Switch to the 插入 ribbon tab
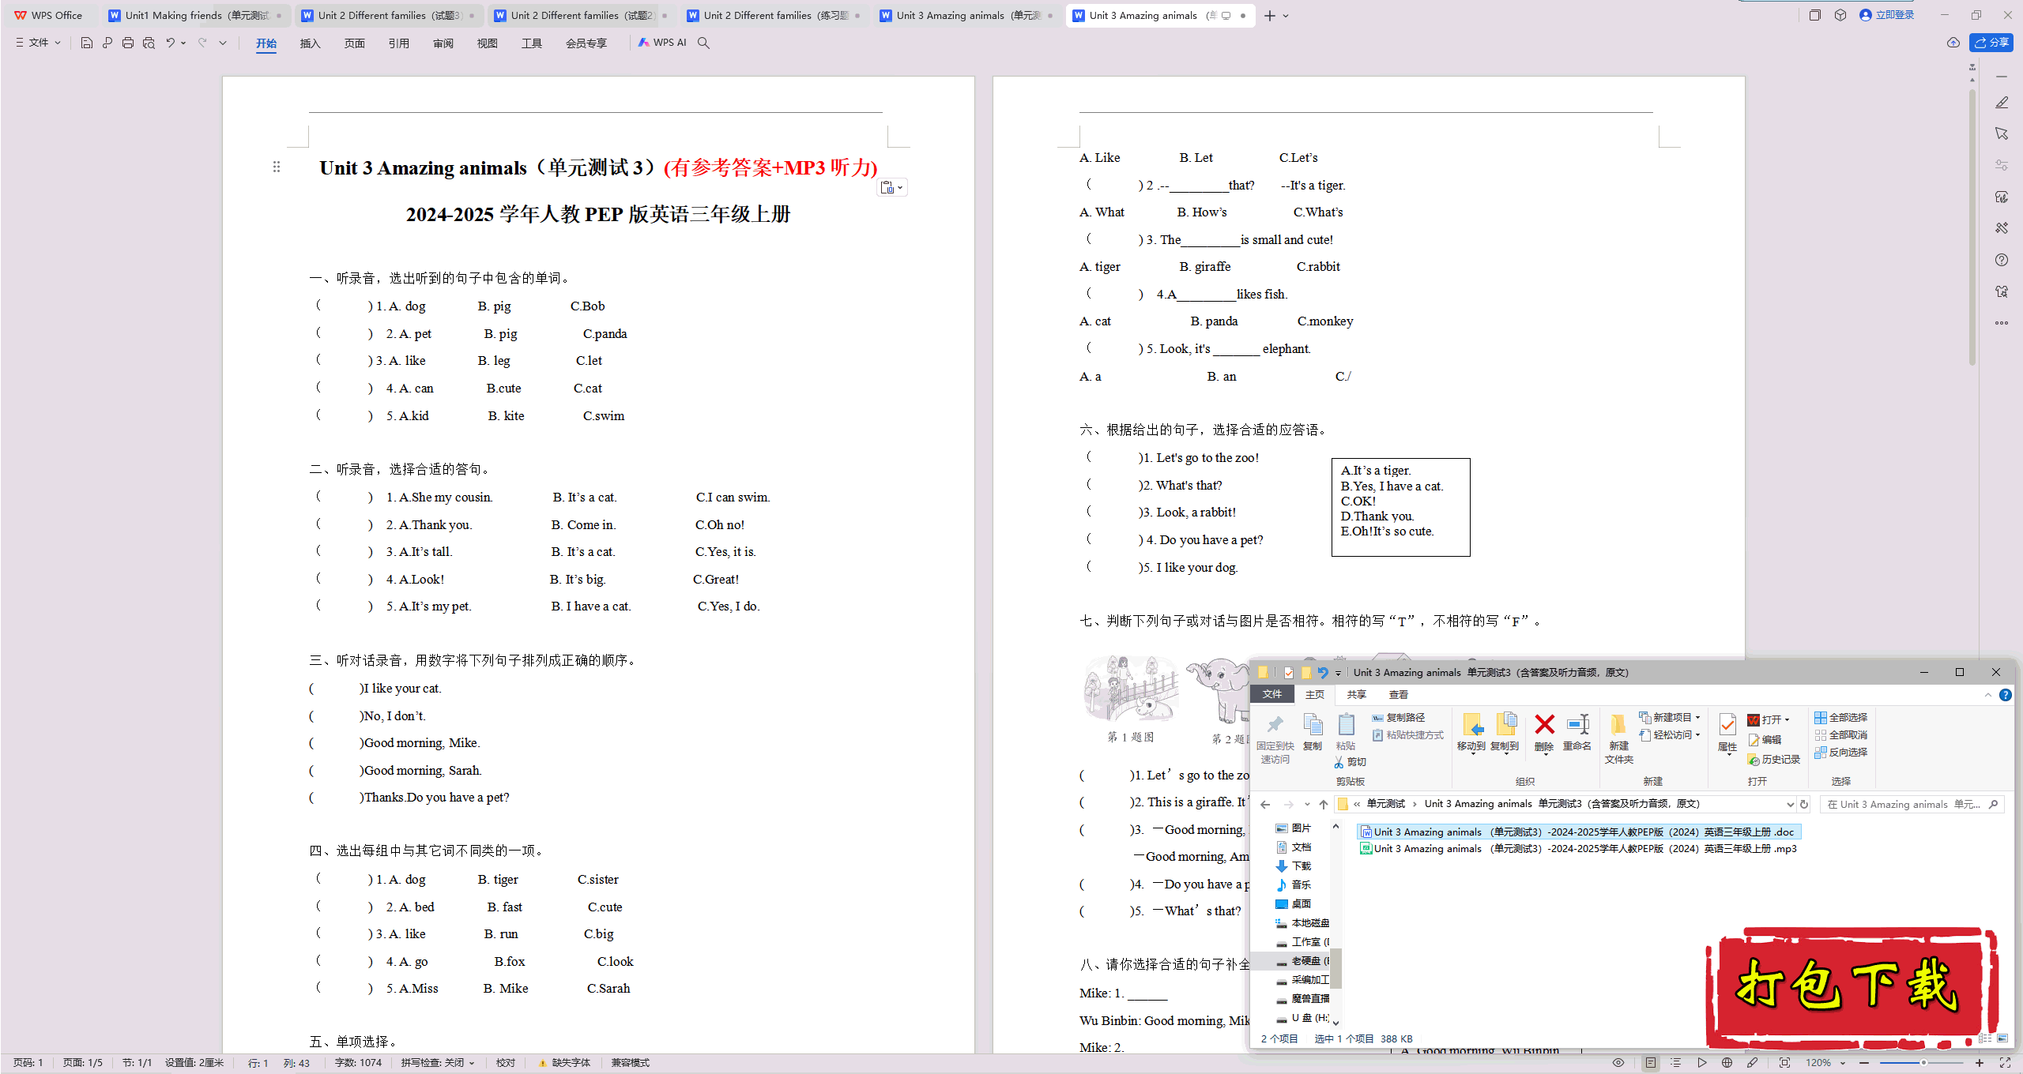This screenshot has height=1074, width=2023. [x=310, y=43]
